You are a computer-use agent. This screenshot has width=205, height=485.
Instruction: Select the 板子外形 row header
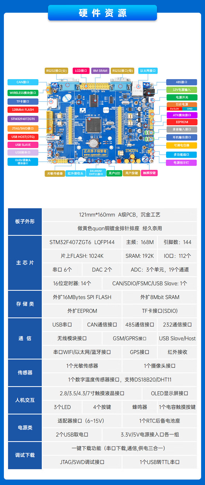pyautogui.click(x=25, y=221)
